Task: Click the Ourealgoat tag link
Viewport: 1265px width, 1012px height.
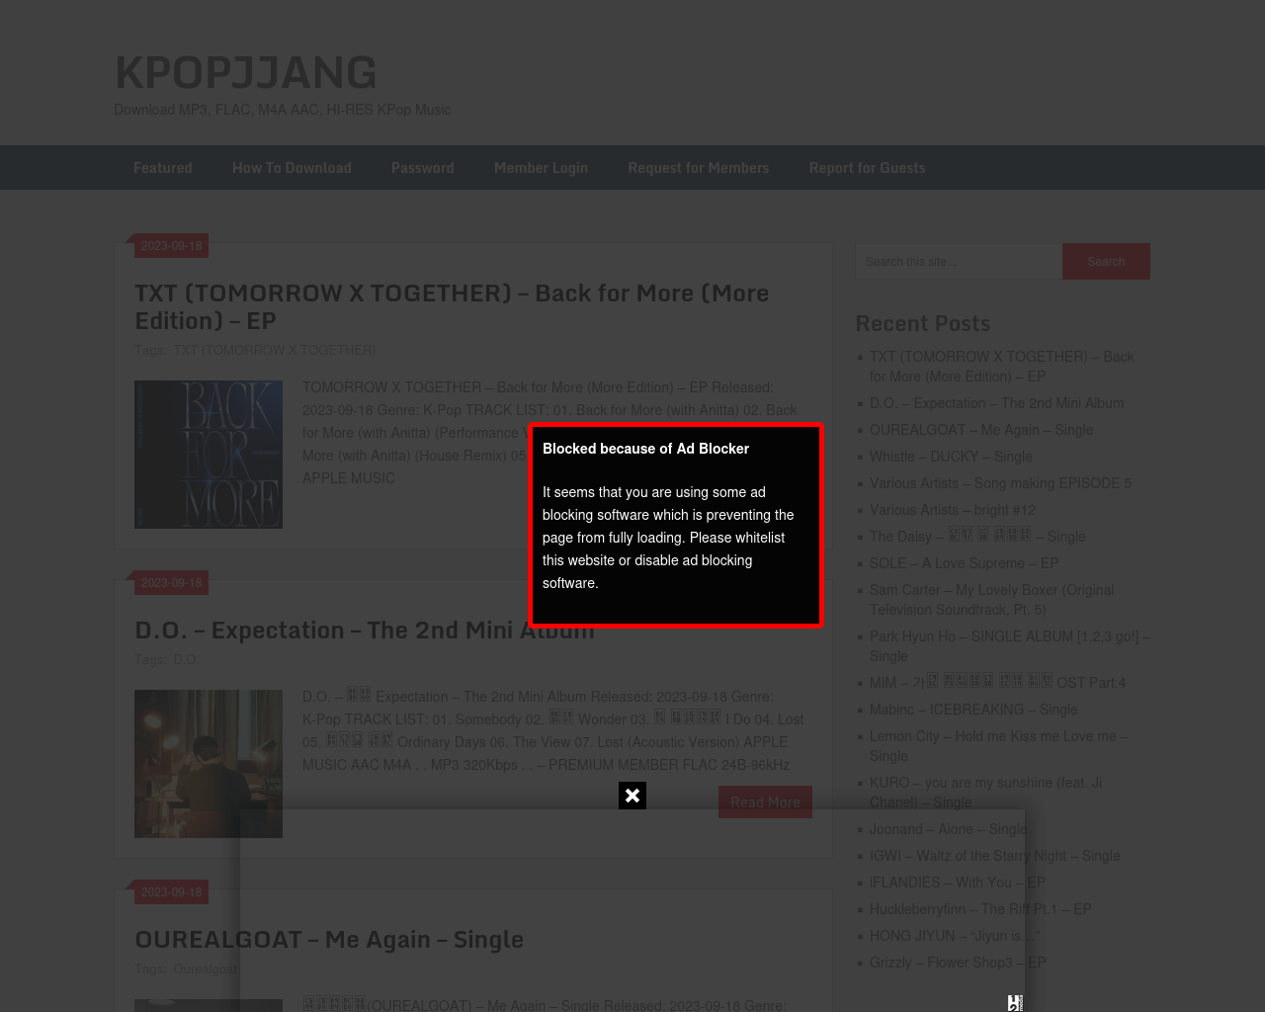Action: pos(205,969)
